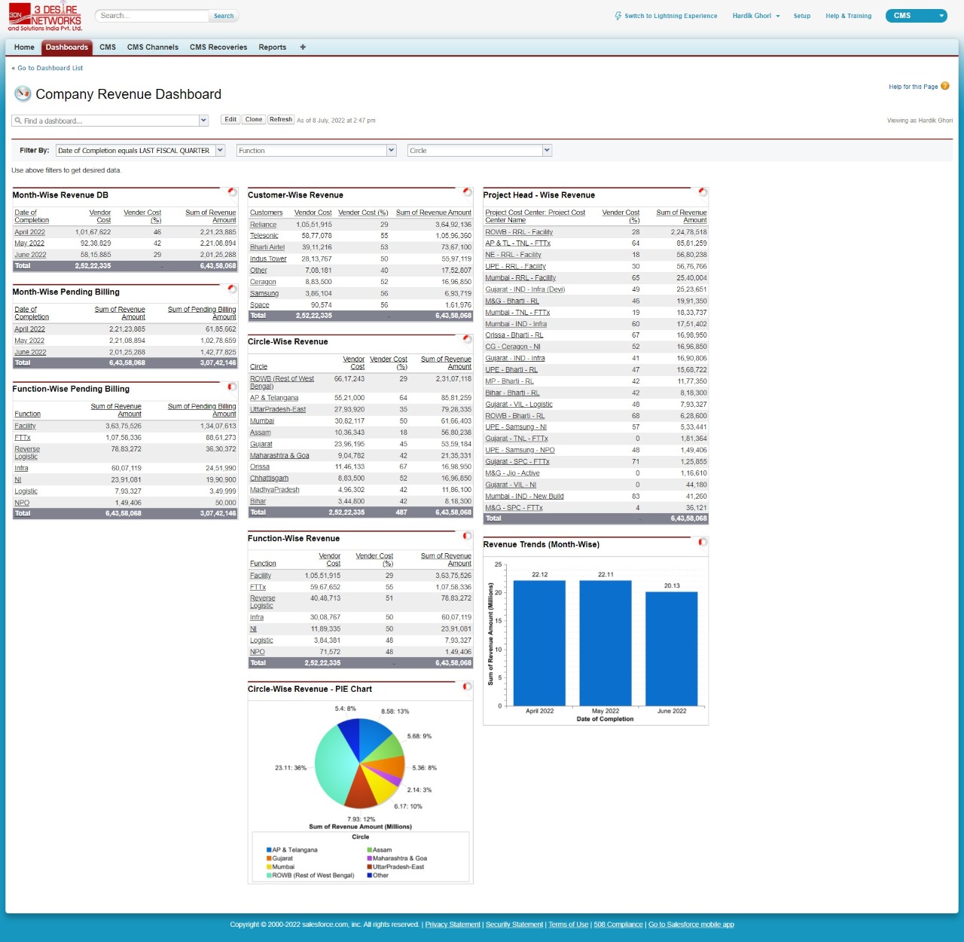Click the Refresh dashboard button
964x942 pixels.
tap(281, 119)
